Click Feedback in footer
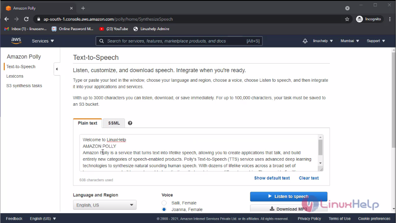This screenshot has height=223, width=396. [14, 218]
